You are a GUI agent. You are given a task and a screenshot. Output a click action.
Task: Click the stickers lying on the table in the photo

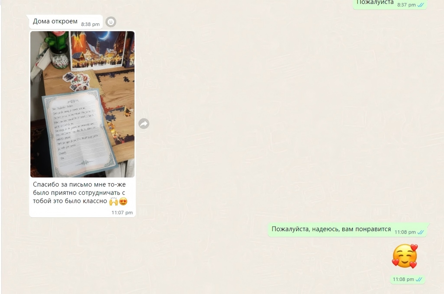click(76, 81)
